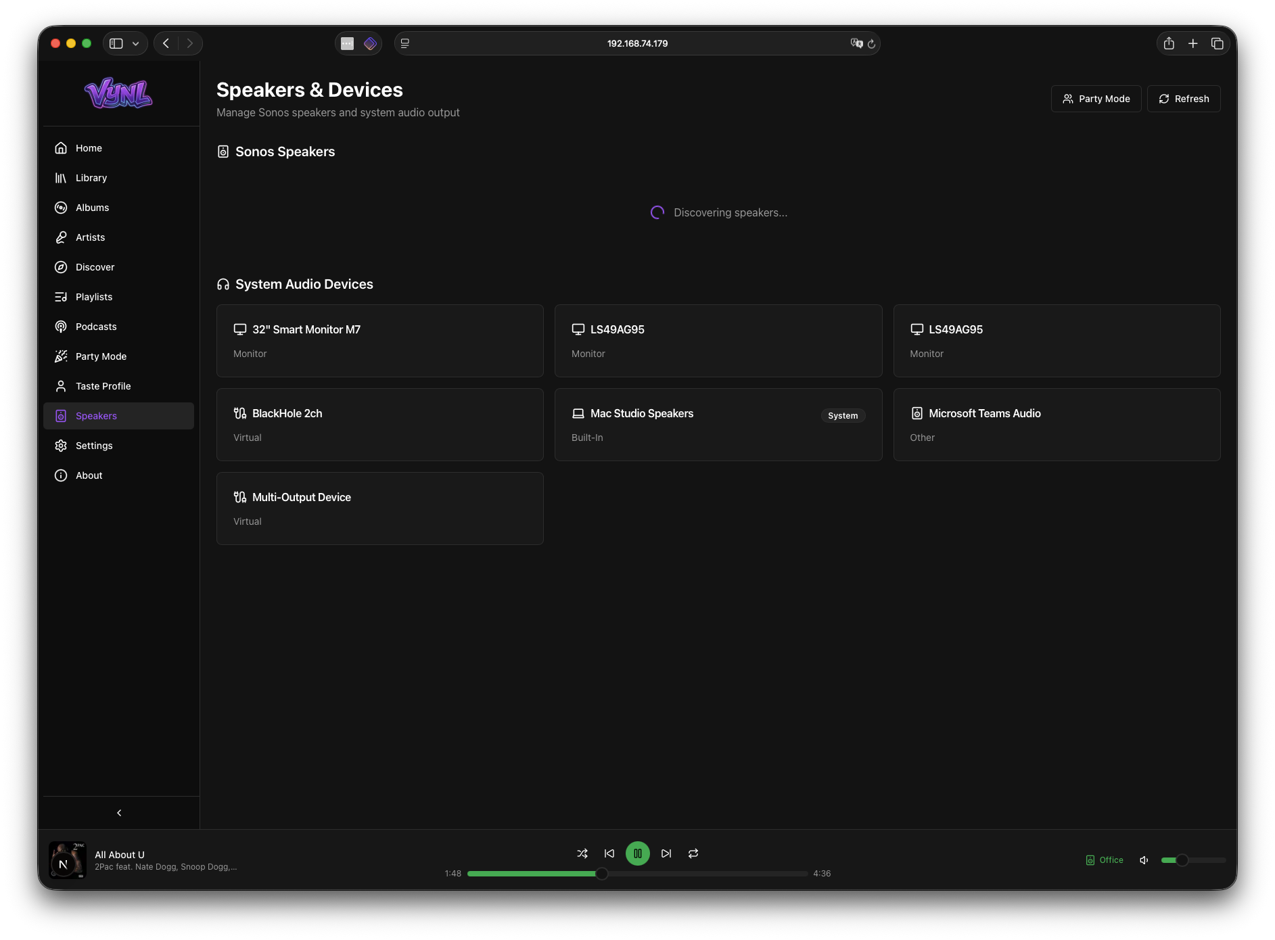Open the Office speaker selector
This screenshot has height=940, width=1275.
1105,860
